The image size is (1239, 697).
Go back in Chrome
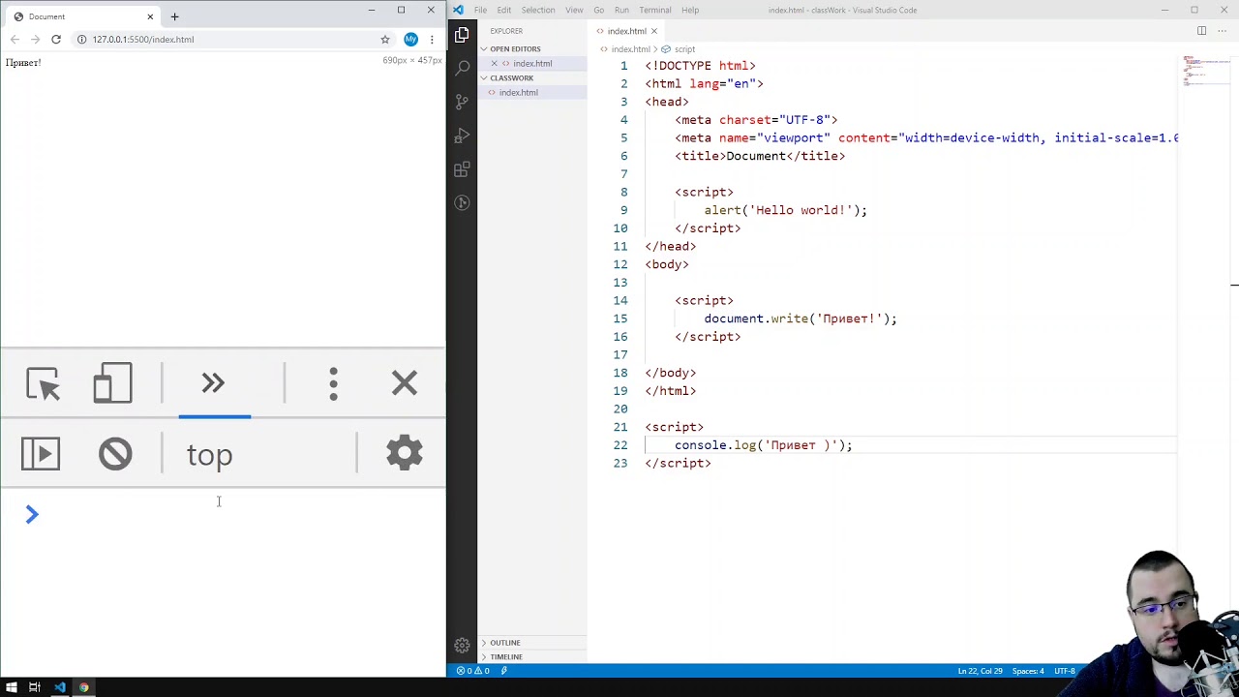(x=15, y=40)
